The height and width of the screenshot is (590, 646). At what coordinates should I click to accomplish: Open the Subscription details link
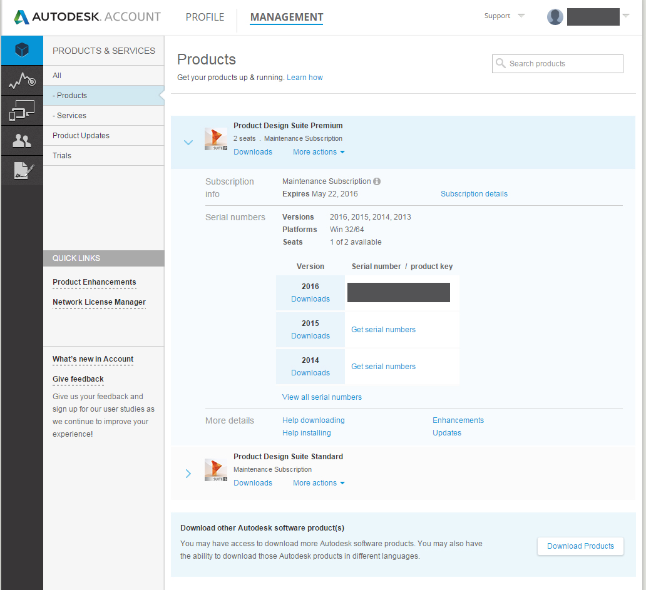(x=474, y=193)
